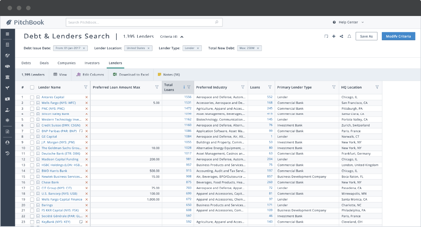The width and height of the screenshot is (421, 227).
Task: Bookmark the Antares Capital row
Action: (x=38, y=97)
